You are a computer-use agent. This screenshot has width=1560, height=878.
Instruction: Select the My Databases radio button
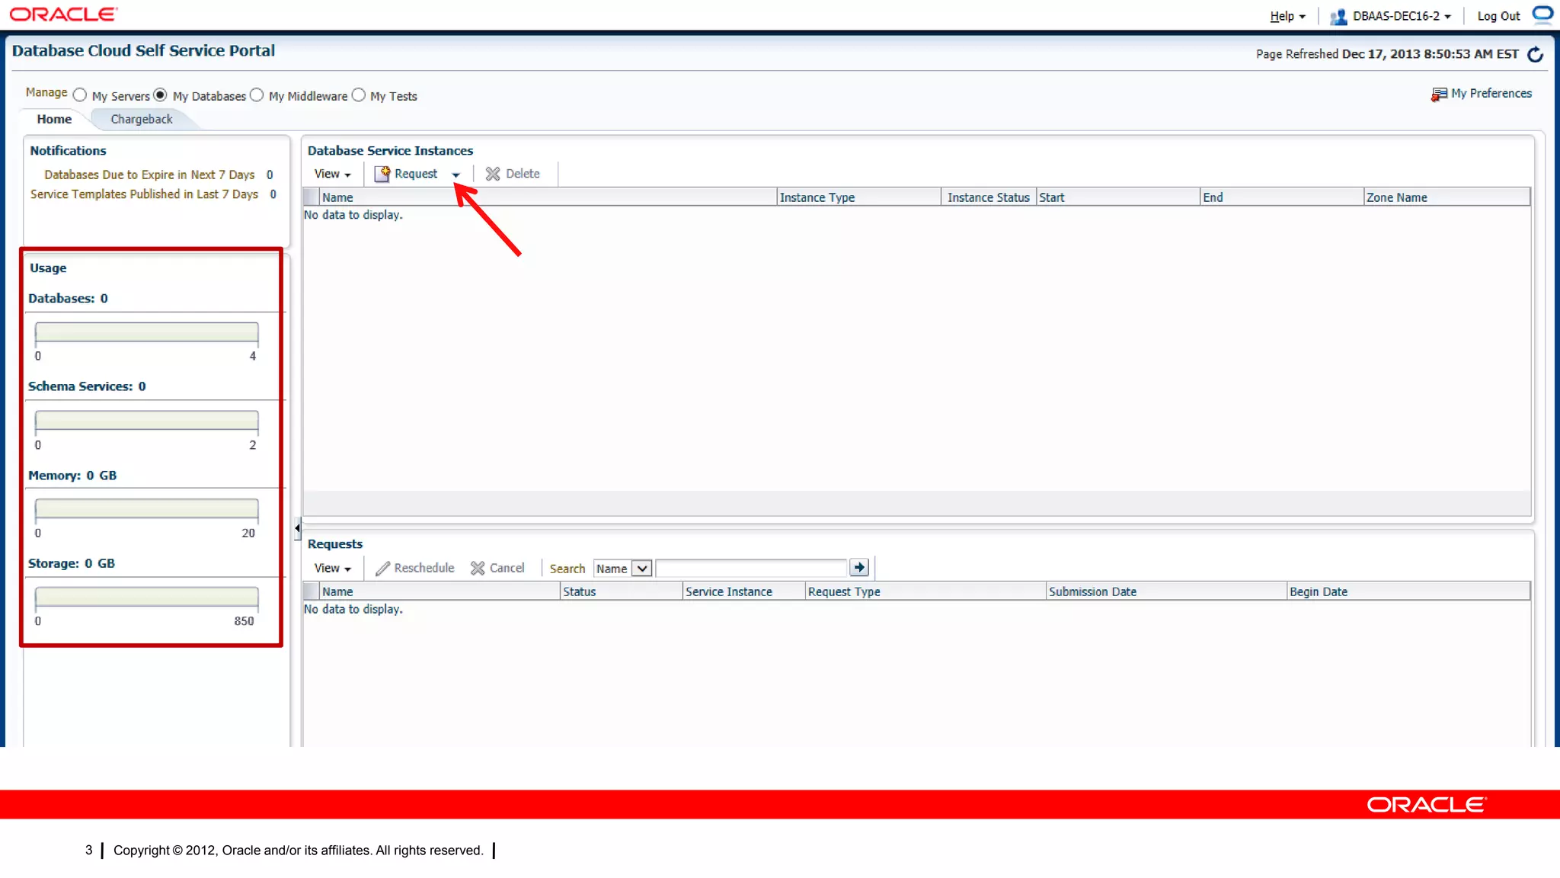pos(160,95)
